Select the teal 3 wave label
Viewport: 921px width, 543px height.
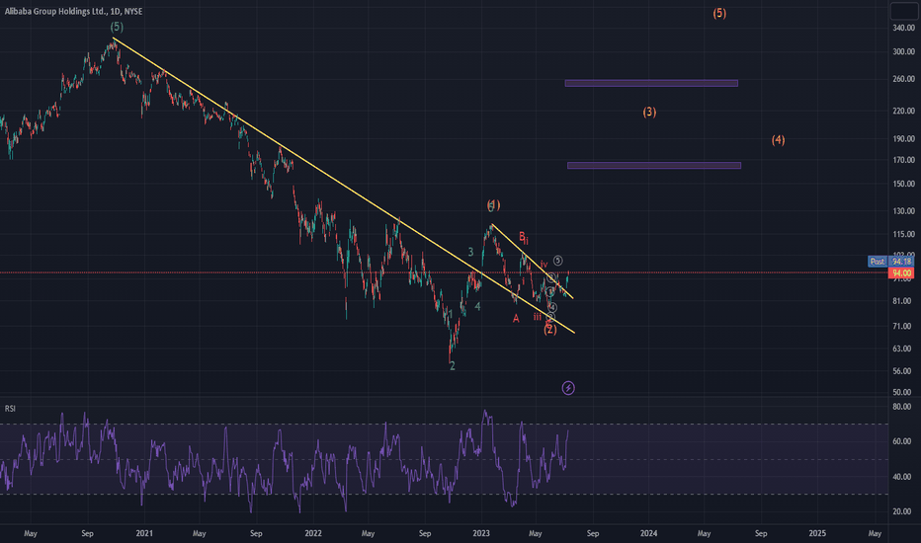[470, 252]
